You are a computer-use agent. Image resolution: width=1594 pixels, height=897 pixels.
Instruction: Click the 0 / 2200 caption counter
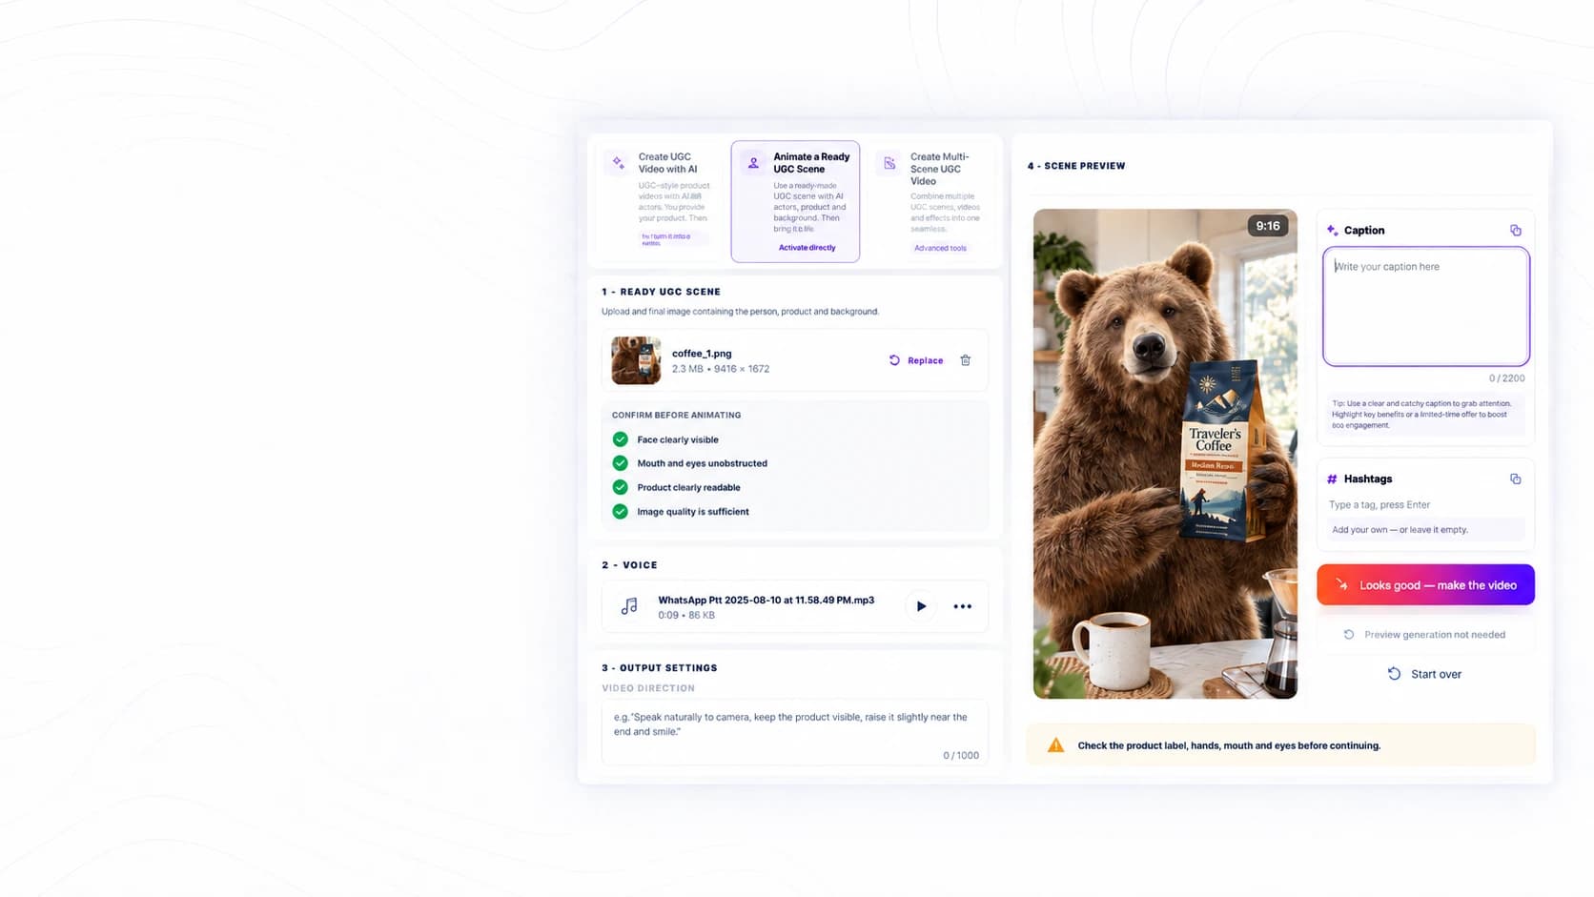click(1506, 378)
